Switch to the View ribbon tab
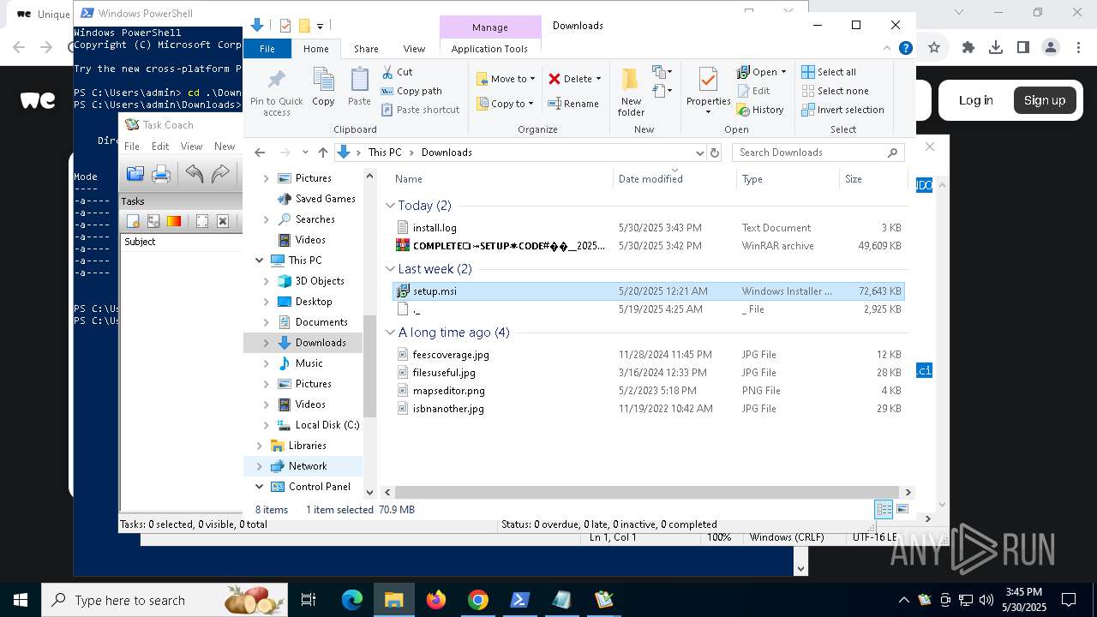Viewport: 1097px width, 617px height. tap(414, 49)
